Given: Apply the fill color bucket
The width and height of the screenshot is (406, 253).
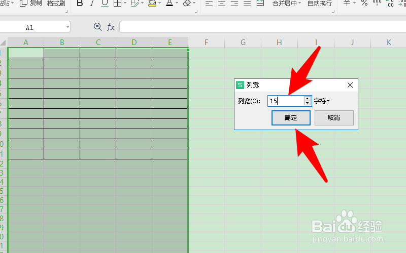Looking at the screenshot, I should (x=152, y=3).
